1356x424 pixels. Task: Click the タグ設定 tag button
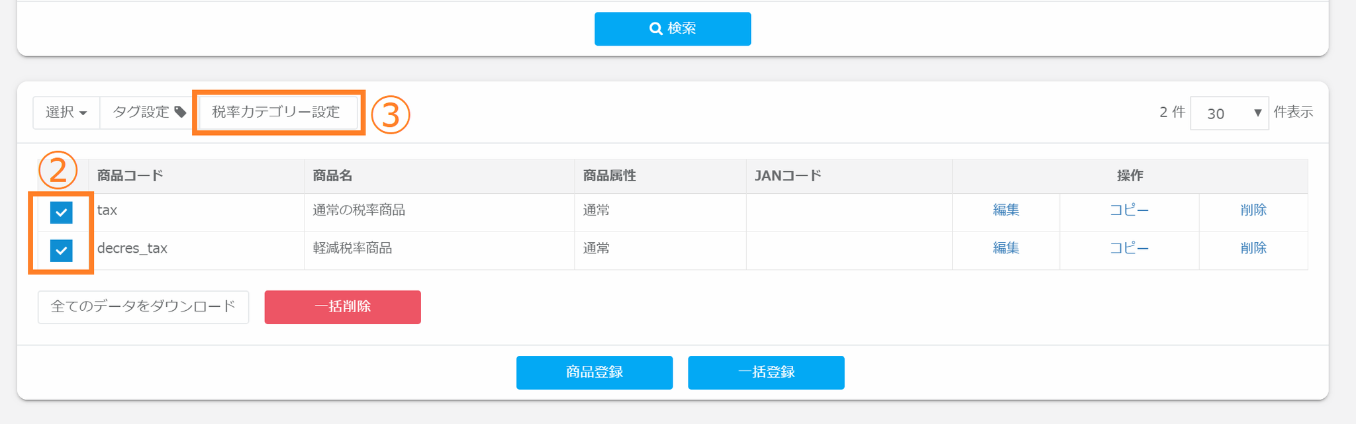(148, 112)
